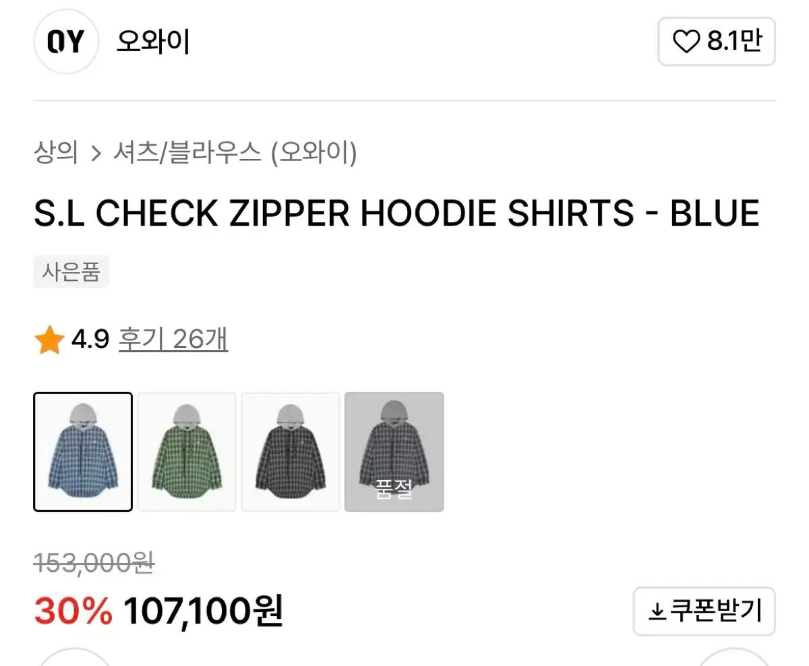Open the 오와이 brand name link
This screenshot has width=809, height=666.
[x=153, y=42]
